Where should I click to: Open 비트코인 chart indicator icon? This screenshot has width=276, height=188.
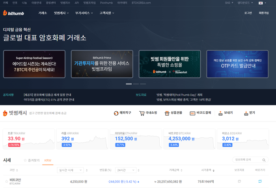[239, 181]
